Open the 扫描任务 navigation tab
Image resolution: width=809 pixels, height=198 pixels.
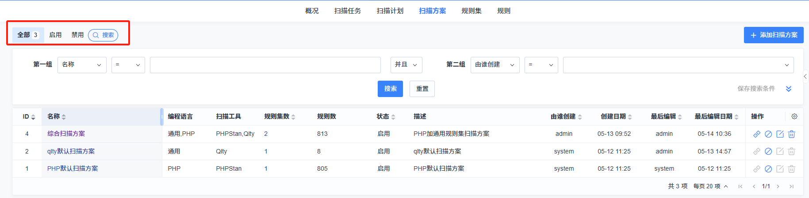pos(347,11)
